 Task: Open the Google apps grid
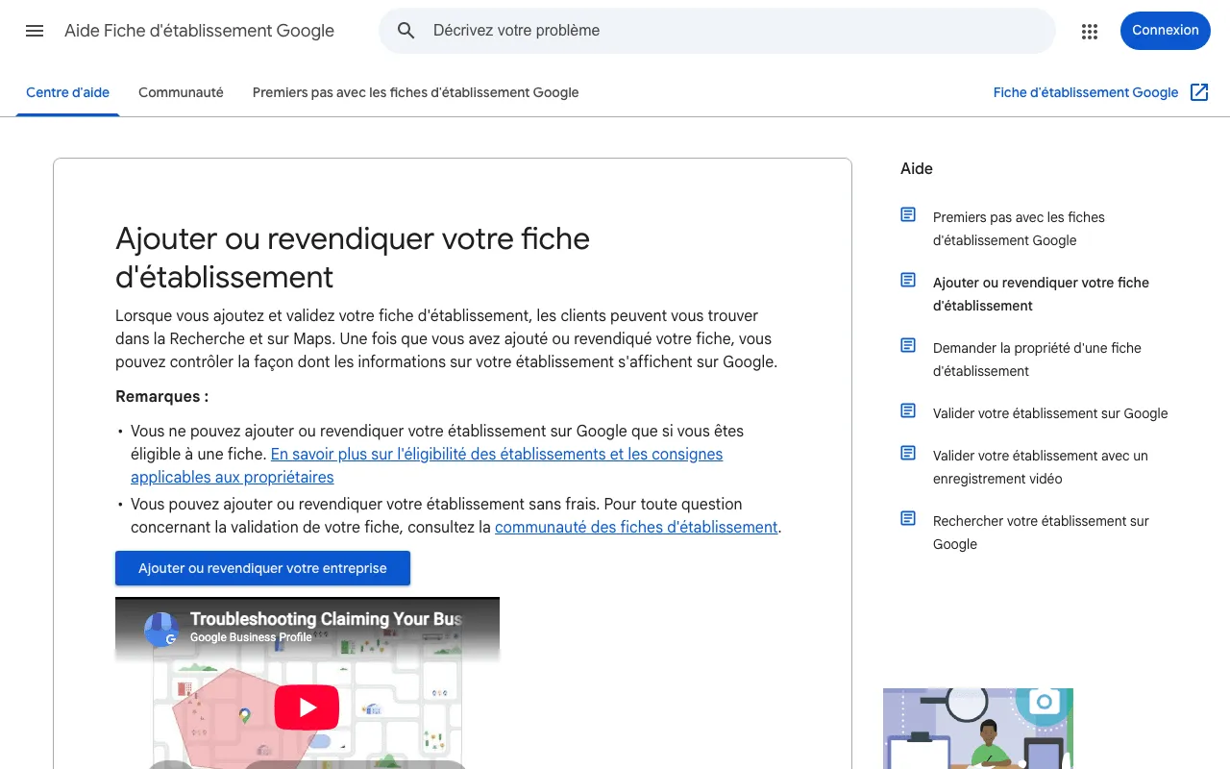point(1089,31)
